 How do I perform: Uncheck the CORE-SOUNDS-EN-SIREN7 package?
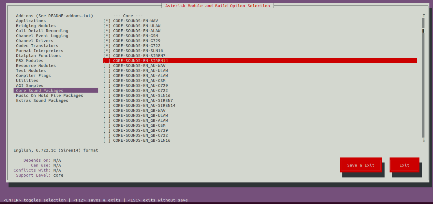140,56
